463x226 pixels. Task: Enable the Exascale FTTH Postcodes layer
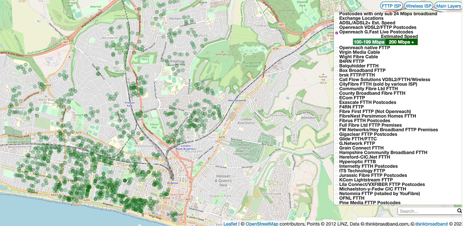tap(337, 103)
